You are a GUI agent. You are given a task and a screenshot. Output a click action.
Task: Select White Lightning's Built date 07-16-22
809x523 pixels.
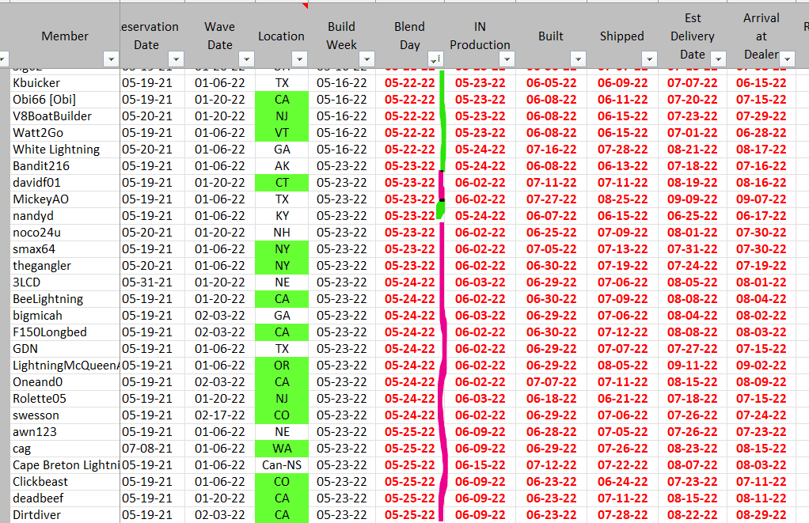point(551,150)
